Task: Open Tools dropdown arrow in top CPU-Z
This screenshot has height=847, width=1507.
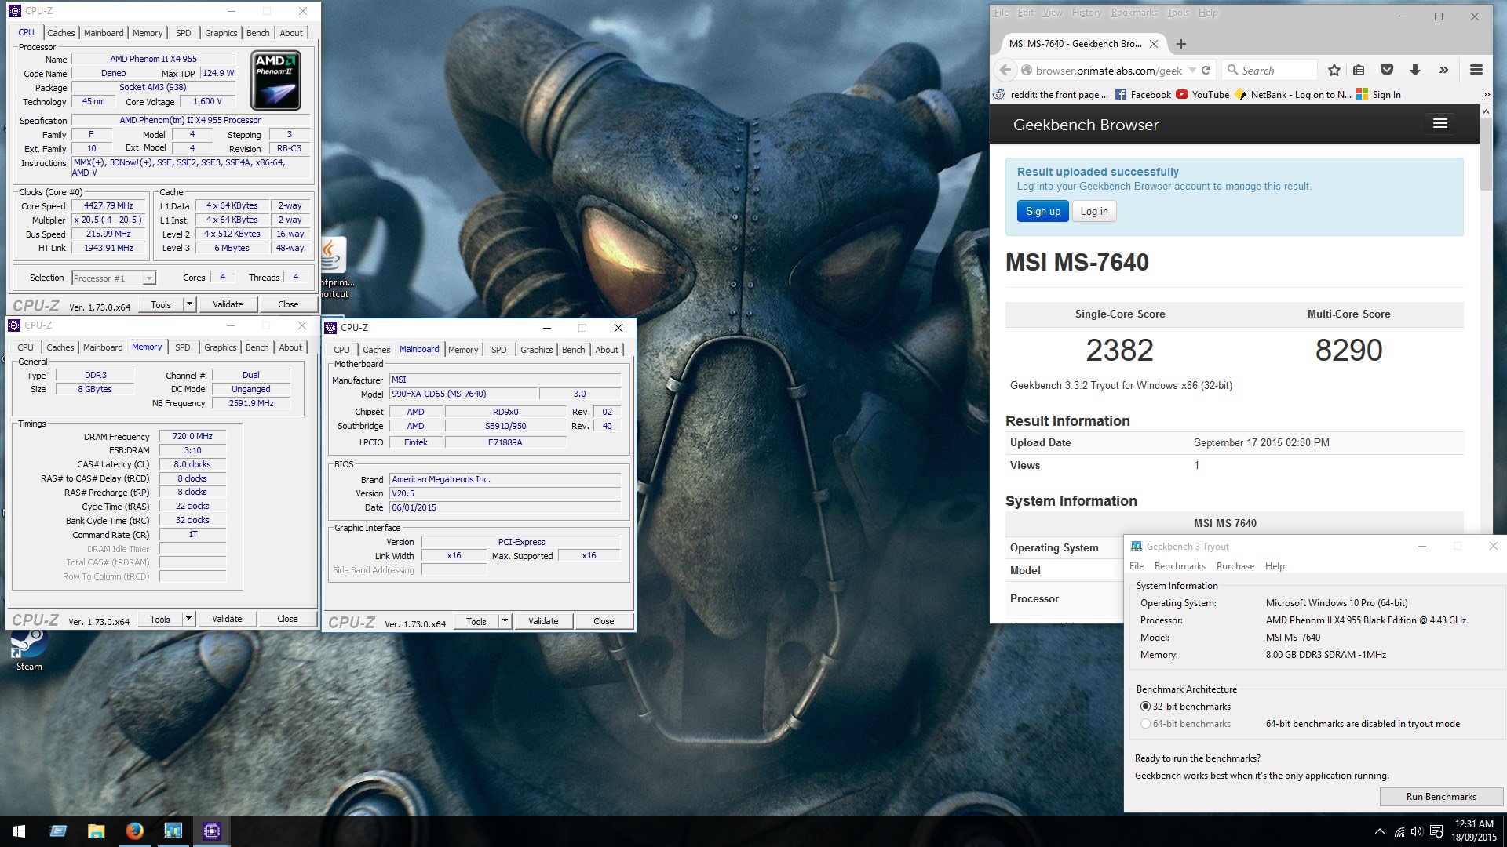Action: [x=189, y=304]
